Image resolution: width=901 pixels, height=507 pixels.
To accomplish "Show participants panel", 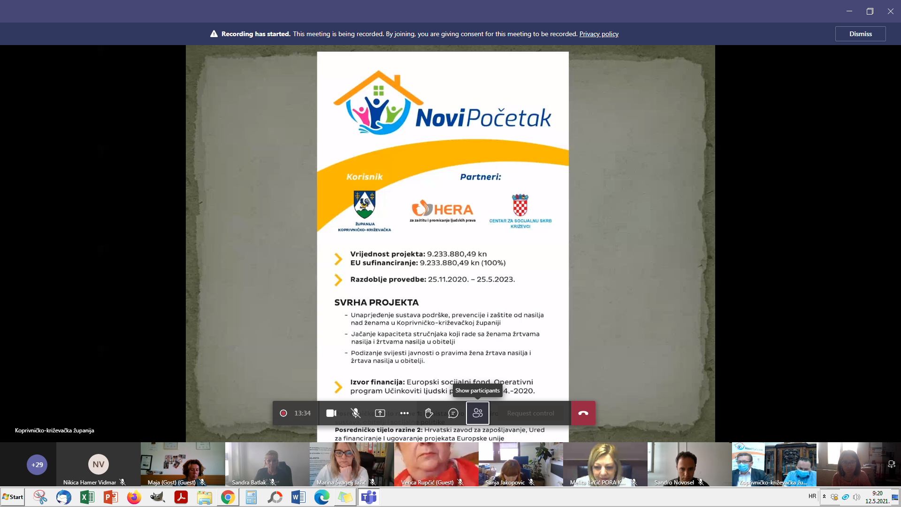I will pyautogui.click(x=478, y=413).
